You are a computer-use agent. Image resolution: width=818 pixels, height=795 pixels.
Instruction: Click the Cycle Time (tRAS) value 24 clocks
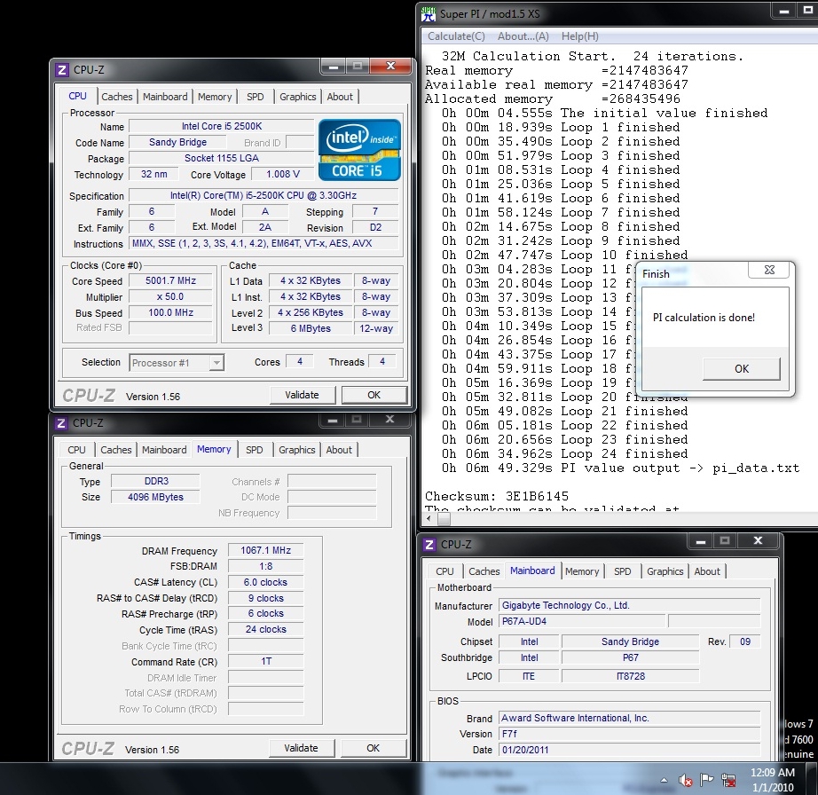click(265, 630)
